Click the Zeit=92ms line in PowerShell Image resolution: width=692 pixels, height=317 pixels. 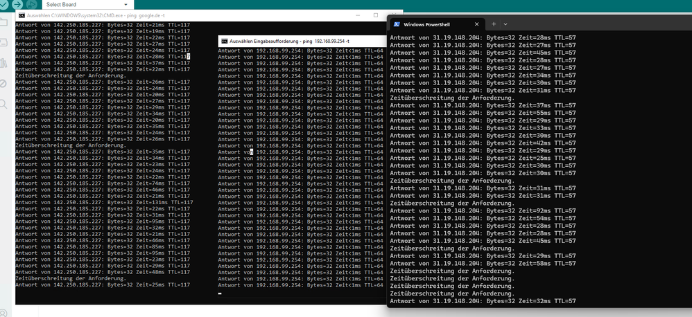[x=483, y=210]
